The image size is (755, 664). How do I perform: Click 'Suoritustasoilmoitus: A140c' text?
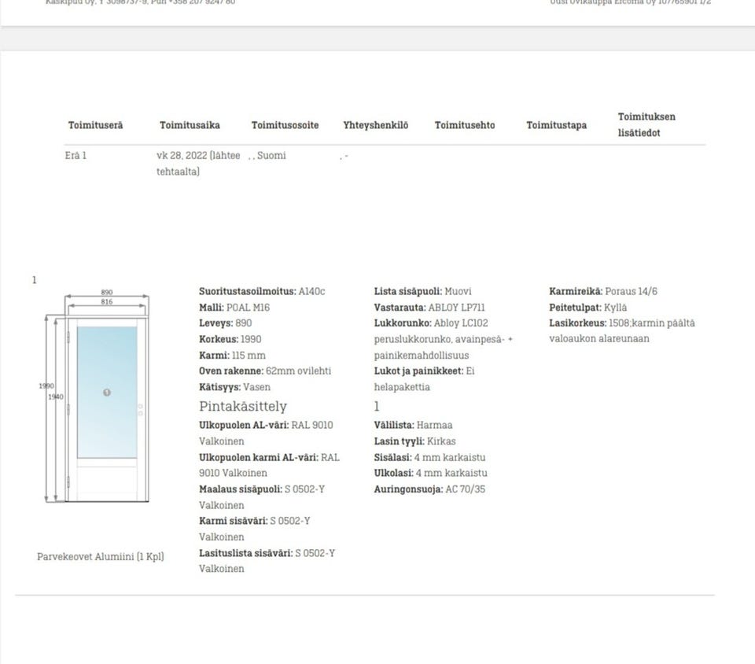(262, 291)
